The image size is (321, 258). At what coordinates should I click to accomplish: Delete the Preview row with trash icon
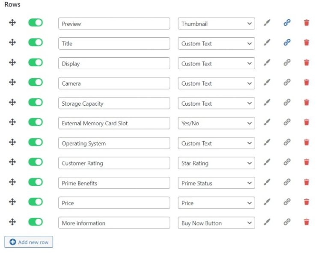click(x=306, y=23)
